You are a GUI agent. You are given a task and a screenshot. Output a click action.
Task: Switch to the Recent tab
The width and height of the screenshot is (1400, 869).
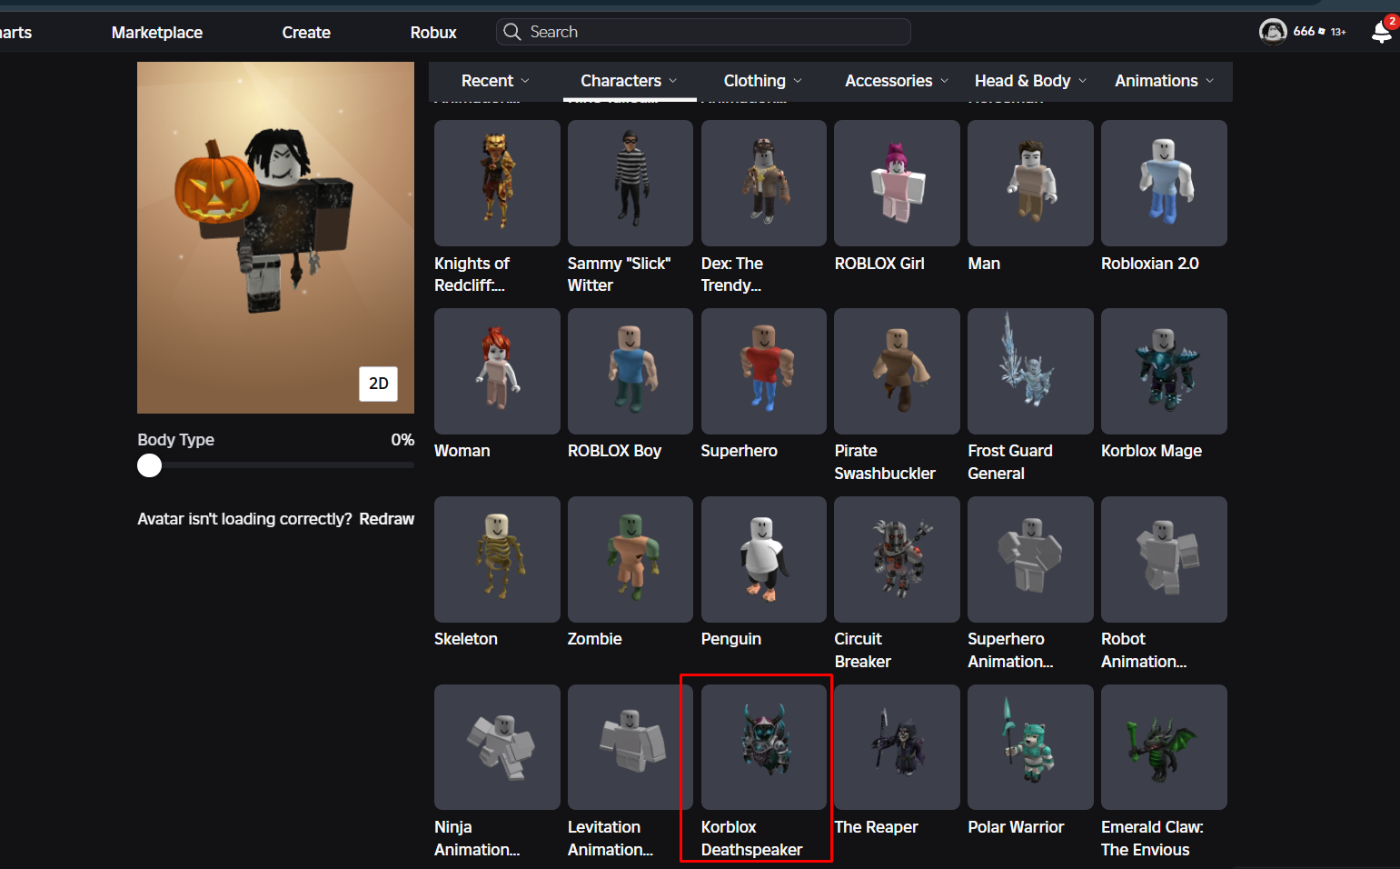pos(494,81)
